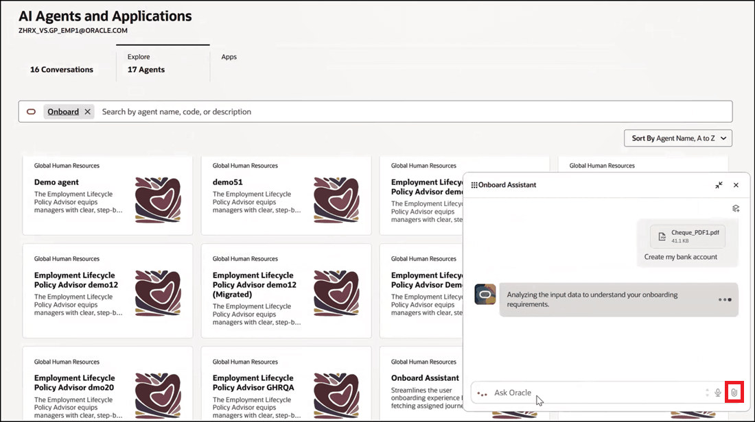Viewport: 755px width, 422px height.
Task: Click the Policy Advisor GHRQA card artwork
Action: tap(336, 395)
